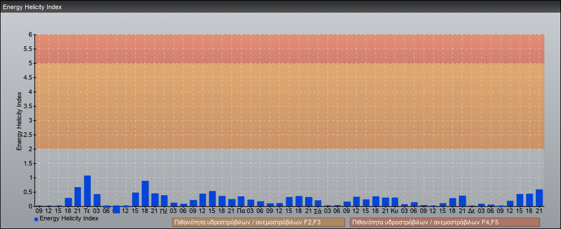The image size is (561, 229).
Task: Click the bar above the Κυ day label
Action: pos(395,202)
